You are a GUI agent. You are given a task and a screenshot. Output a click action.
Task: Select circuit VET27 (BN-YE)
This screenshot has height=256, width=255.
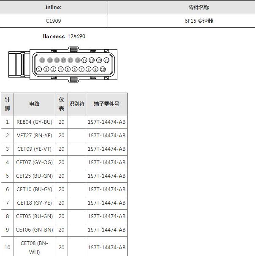click(34, 135)
